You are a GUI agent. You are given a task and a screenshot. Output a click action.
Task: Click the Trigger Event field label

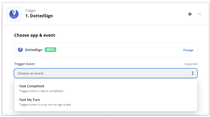point(24,64)
